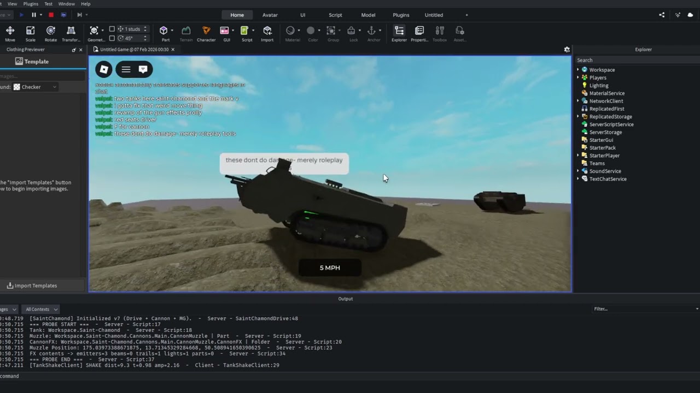
Task: Select the Transform tool
Action: pos(71,33)
